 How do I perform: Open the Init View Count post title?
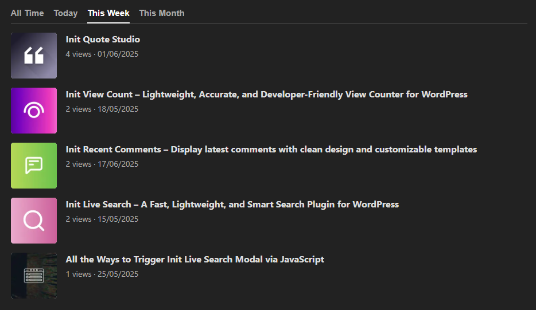pyautogui.click(x=266, y=95)
